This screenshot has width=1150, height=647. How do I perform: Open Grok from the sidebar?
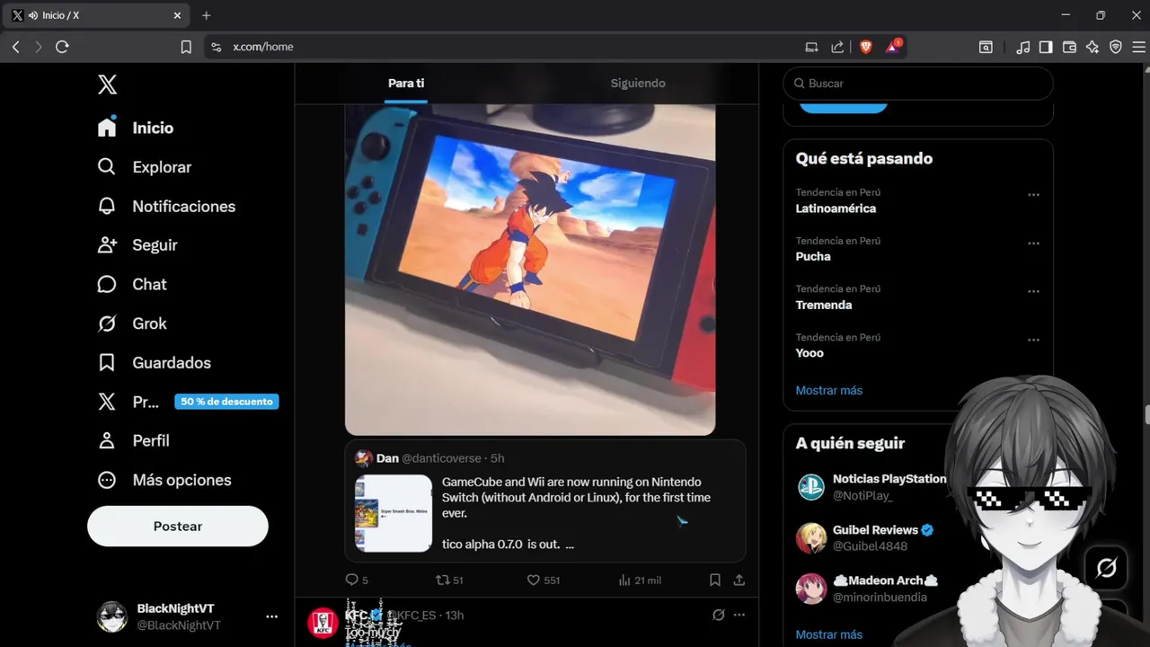(x=132, y=323)
